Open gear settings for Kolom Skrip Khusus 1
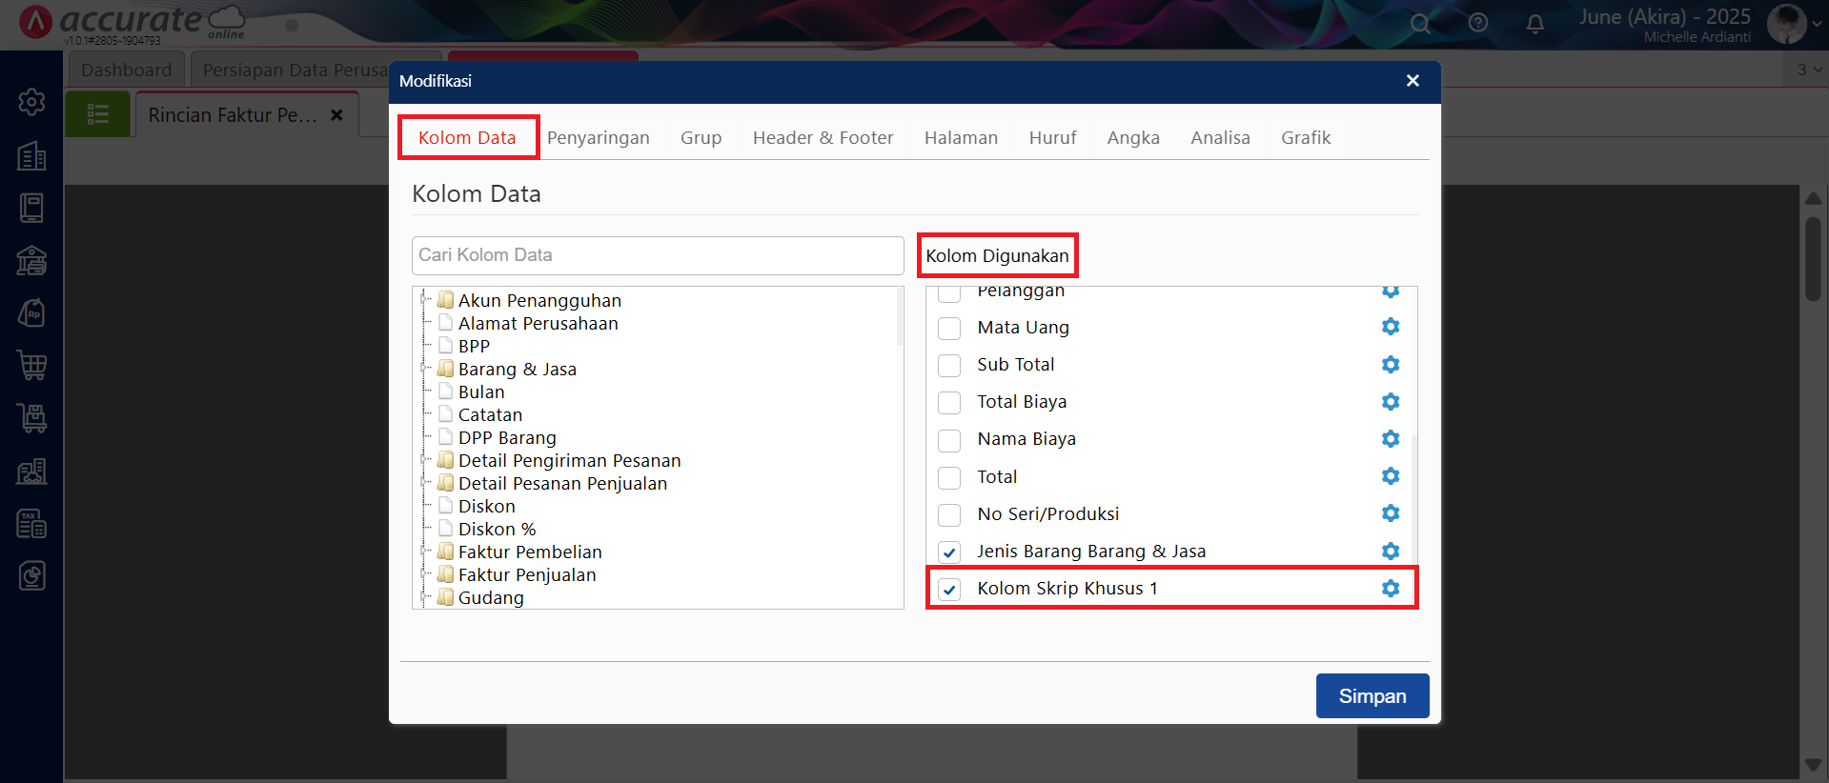This screenshot has width=1829, height=783. pyautogui.click(x=1391, y=589)
